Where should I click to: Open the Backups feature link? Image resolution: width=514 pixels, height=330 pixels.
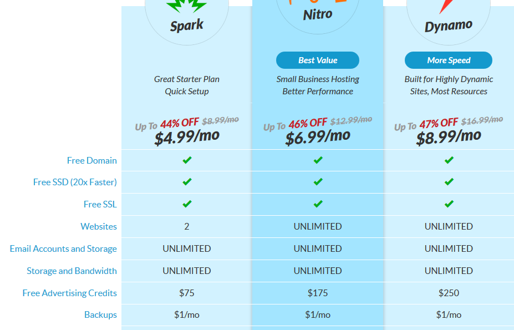pos(100,315)
